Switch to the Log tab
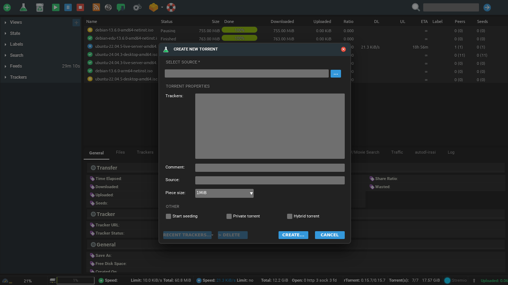Viewport: 508px width, 285px height. click(451, 152)
